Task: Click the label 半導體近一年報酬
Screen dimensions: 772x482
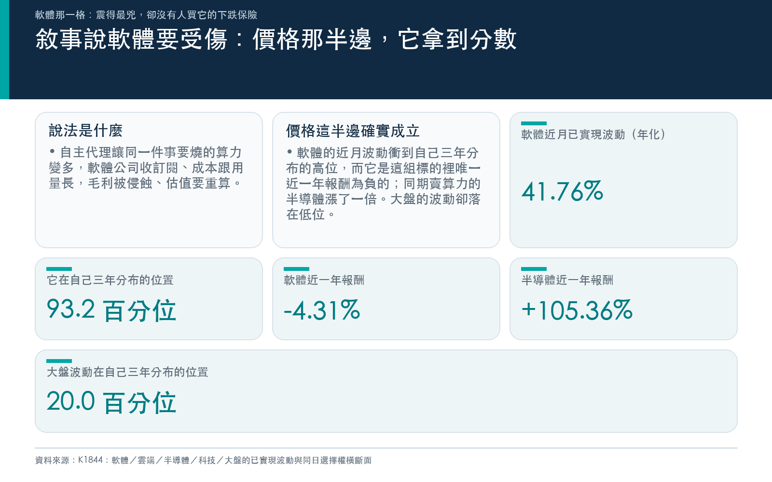Action: [567, 280]
